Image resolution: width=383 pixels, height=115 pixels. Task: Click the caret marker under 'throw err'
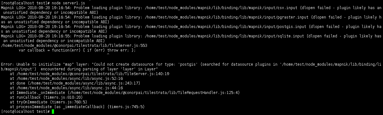(108, 55)
